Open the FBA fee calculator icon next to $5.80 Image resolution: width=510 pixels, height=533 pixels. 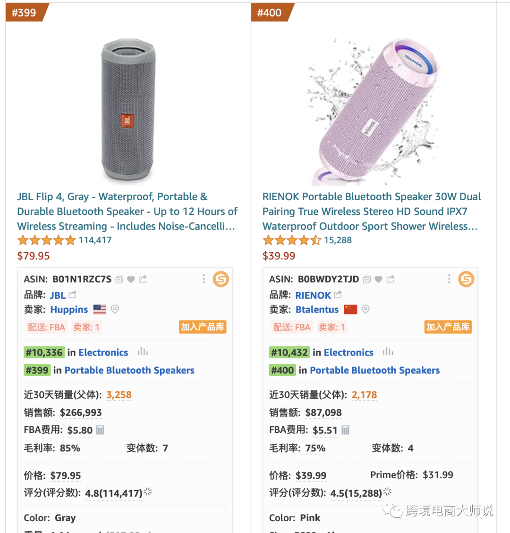[x=100, y=430]
